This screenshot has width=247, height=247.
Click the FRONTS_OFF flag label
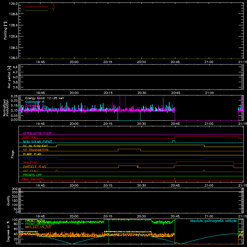click(33, 175)
